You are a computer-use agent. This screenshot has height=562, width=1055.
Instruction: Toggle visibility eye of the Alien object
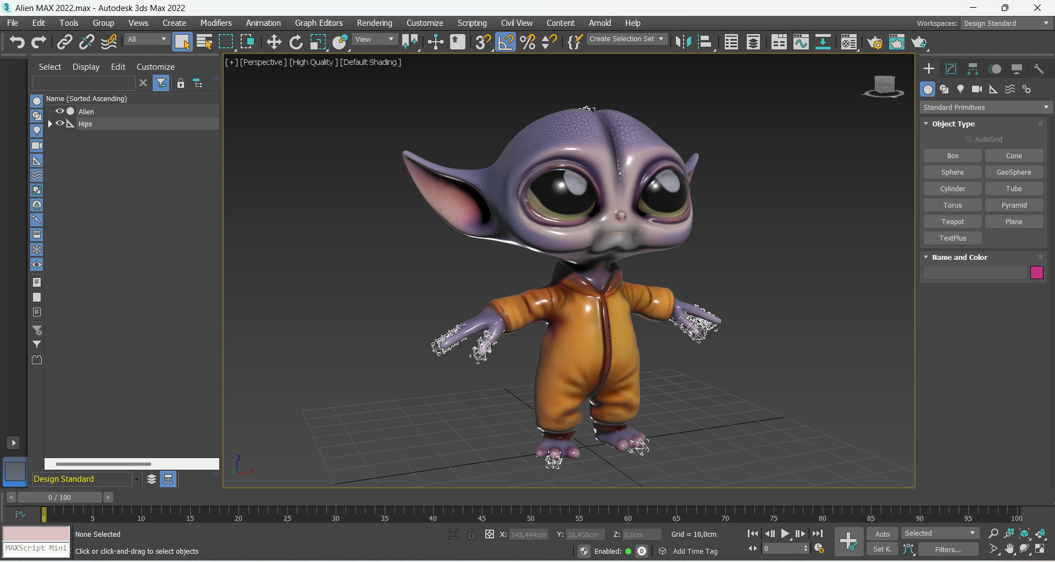(59, 111)
